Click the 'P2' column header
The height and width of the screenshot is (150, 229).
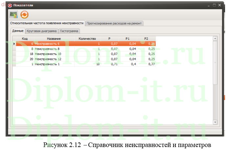146,38
